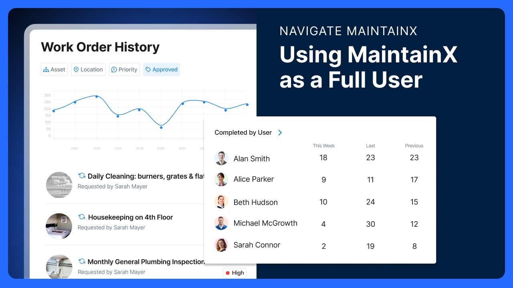The image size is (513, 288).
Task: Click Sarah Connor's avatar
Action: (221, 245)
